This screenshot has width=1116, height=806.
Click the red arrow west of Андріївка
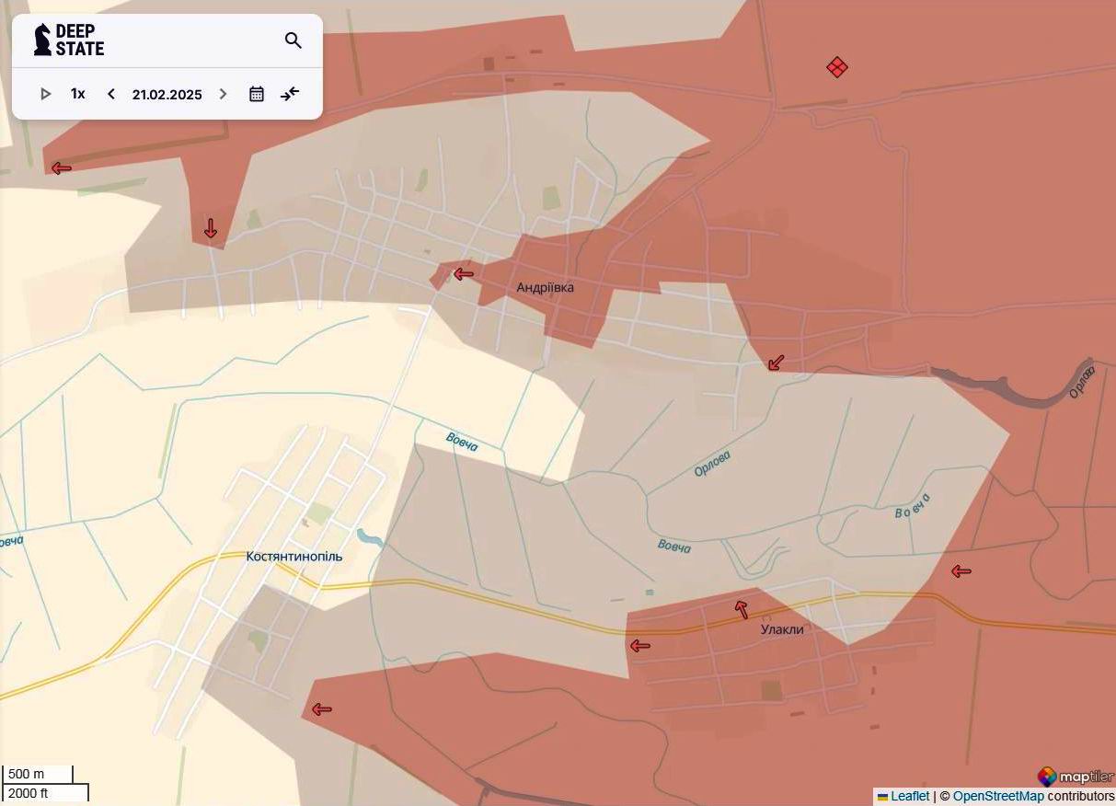pos(463,273)
